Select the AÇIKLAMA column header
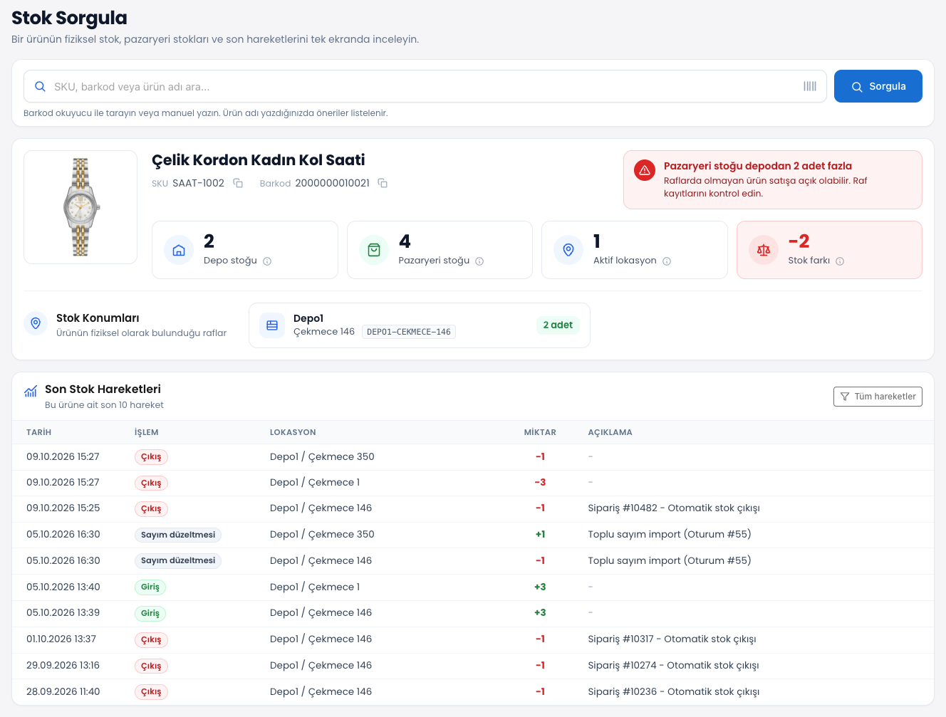Image resolution: width=946 pixels, height=717 pixels. 610,432
